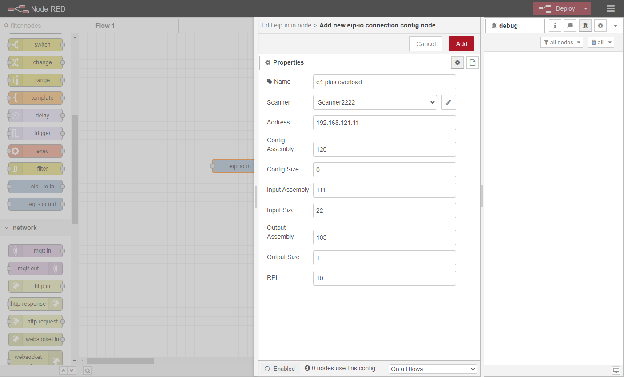Viewport: 624px width, 377px height.
Task: Open the all nodes filter dropdown
Action: coord(561,42)
